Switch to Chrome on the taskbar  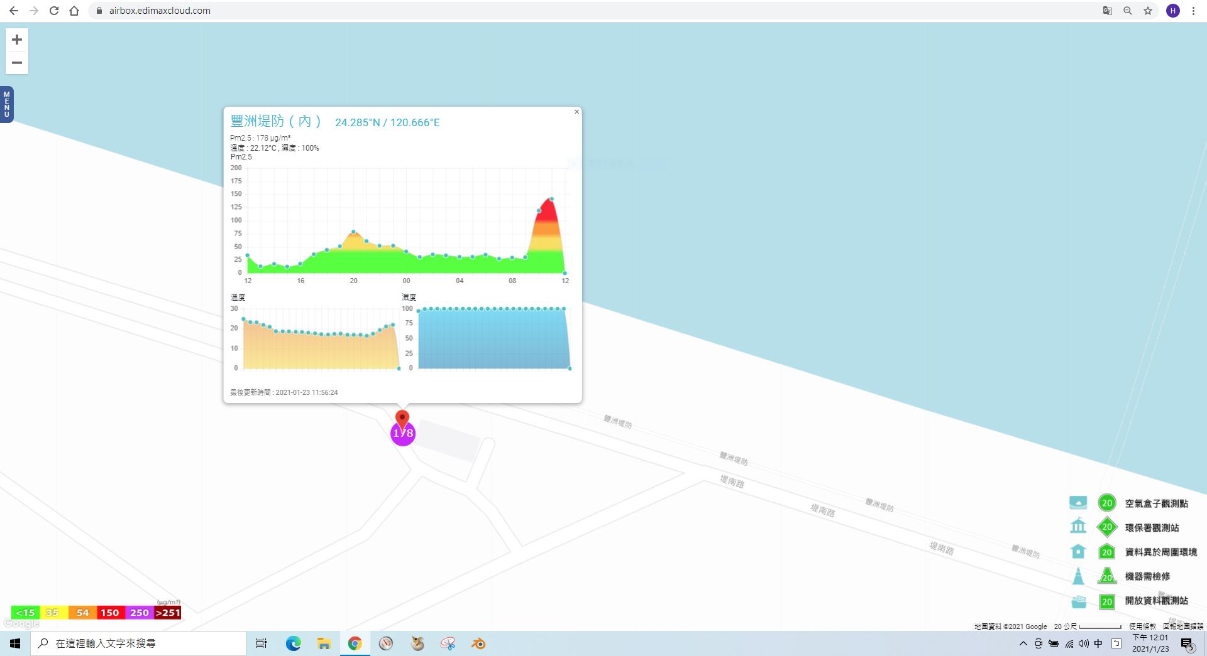coord(355,643)
